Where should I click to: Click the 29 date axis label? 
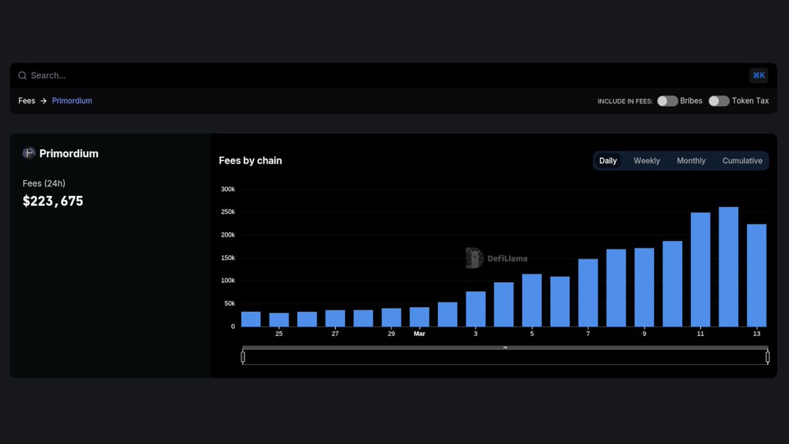(x=391, y=334)
